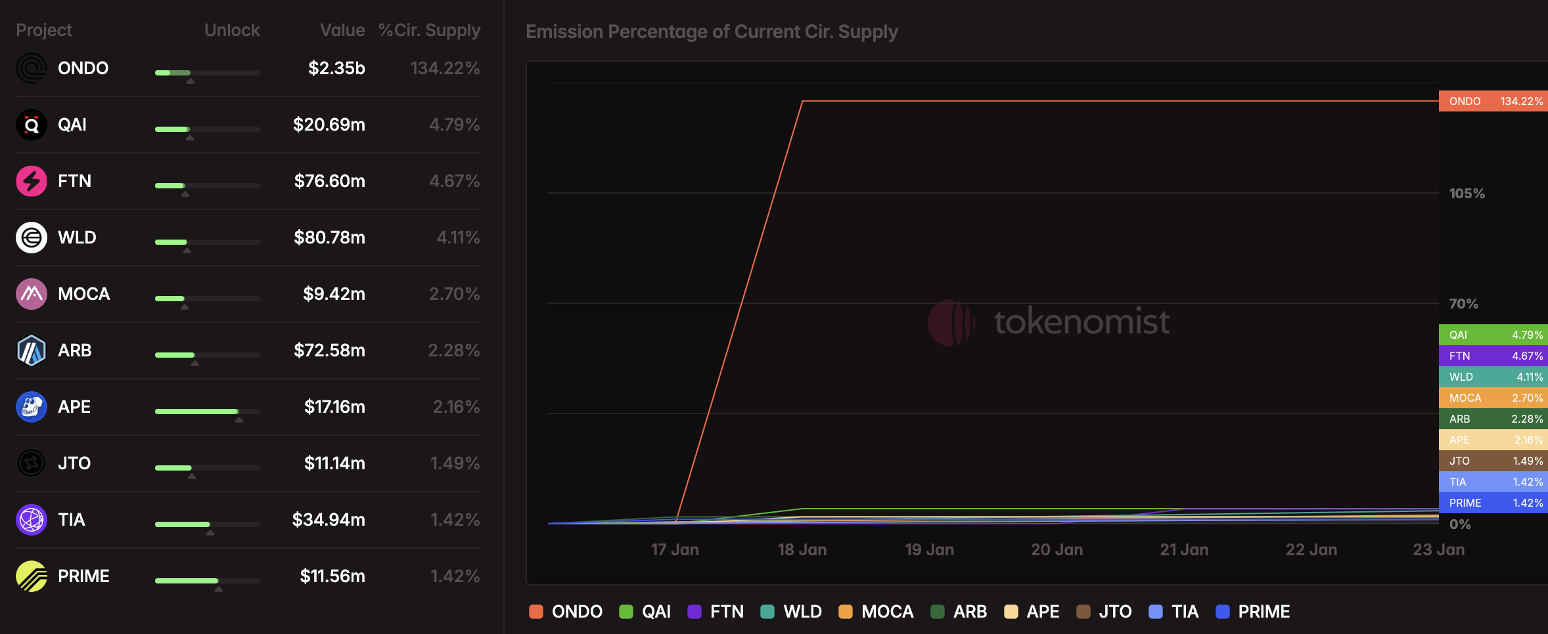Screen dimensions: 1548x634
Task: Toggle QAI series in chart legend
Action: coord(645,612)
